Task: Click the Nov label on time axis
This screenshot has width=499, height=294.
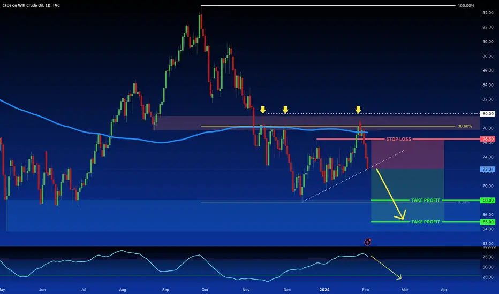Action: 246,290
